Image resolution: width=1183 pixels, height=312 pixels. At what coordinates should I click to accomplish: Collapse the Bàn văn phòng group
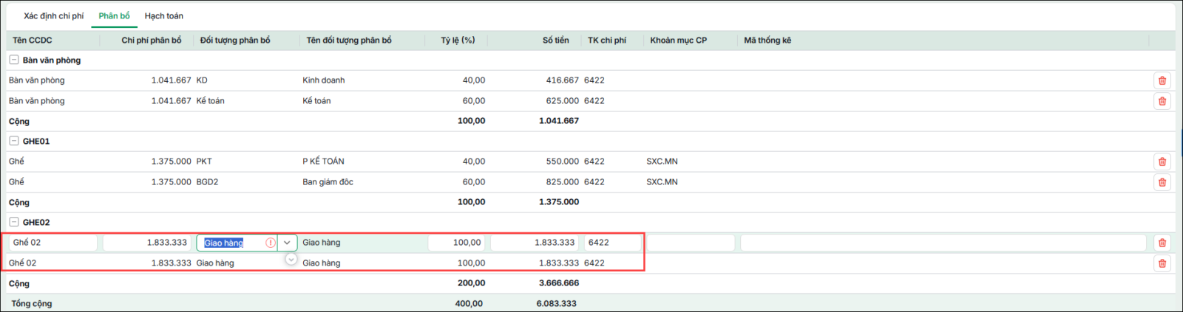(x=14, y=60)
